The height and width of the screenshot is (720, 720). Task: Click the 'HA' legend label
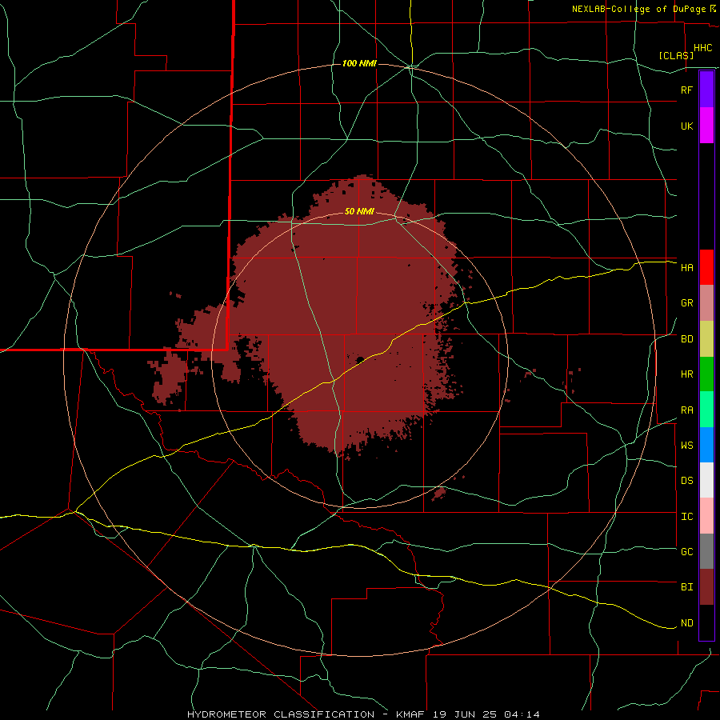tap(686, 267)
